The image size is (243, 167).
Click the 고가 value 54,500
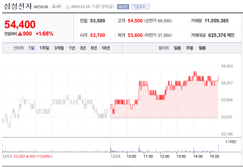pyautogui.click(x=135, y=21)
